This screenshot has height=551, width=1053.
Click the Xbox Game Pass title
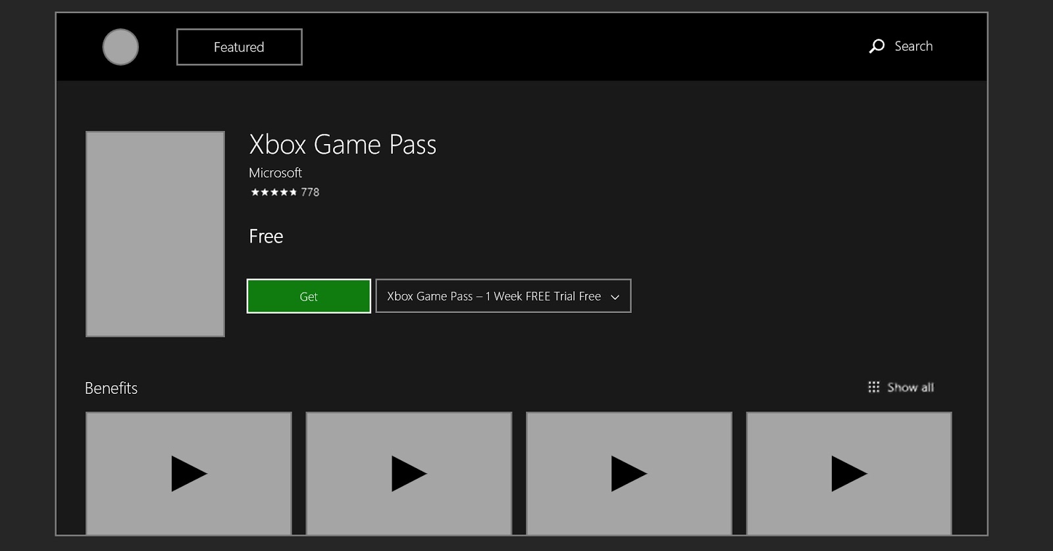tap(343, 145)
